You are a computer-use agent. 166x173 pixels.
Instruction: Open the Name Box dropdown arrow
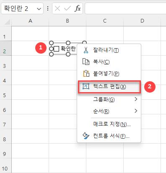[x=39, y=9]
